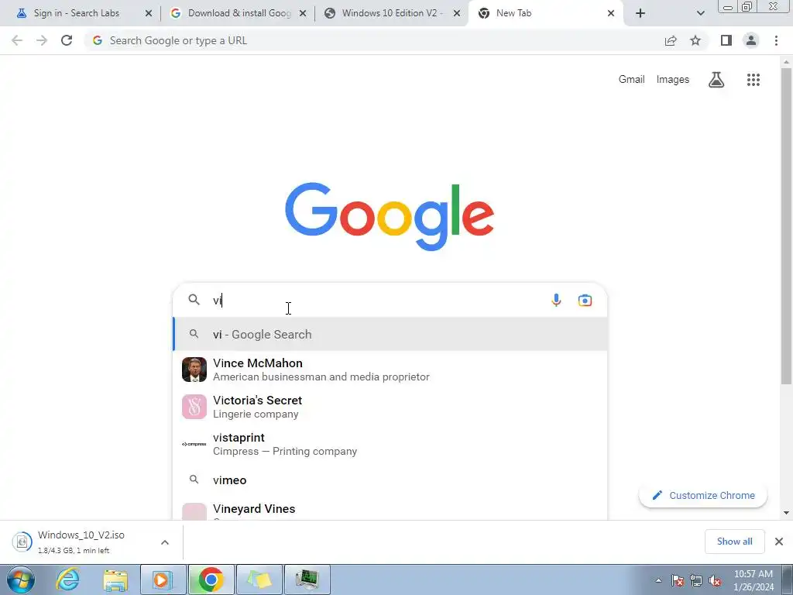
Task: Open the Google apps grid
Action: [754, 80]
